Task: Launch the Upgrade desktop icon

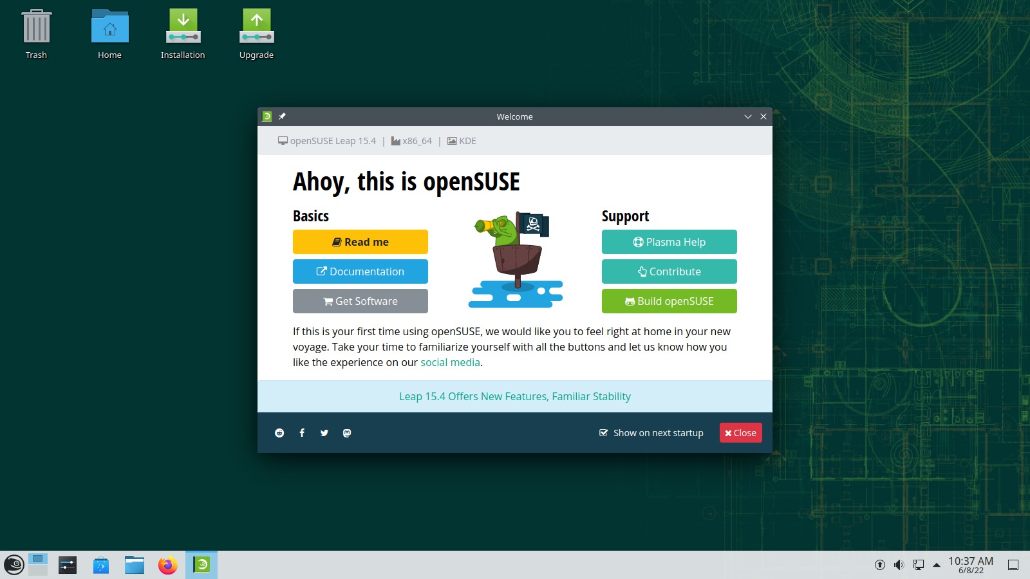Action: tap(256, 35)
